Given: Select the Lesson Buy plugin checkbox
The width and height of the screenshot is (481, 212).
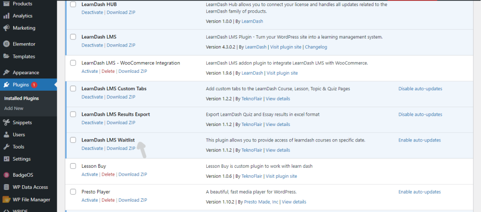Looking at the screenshot, I should coord(73,166).
